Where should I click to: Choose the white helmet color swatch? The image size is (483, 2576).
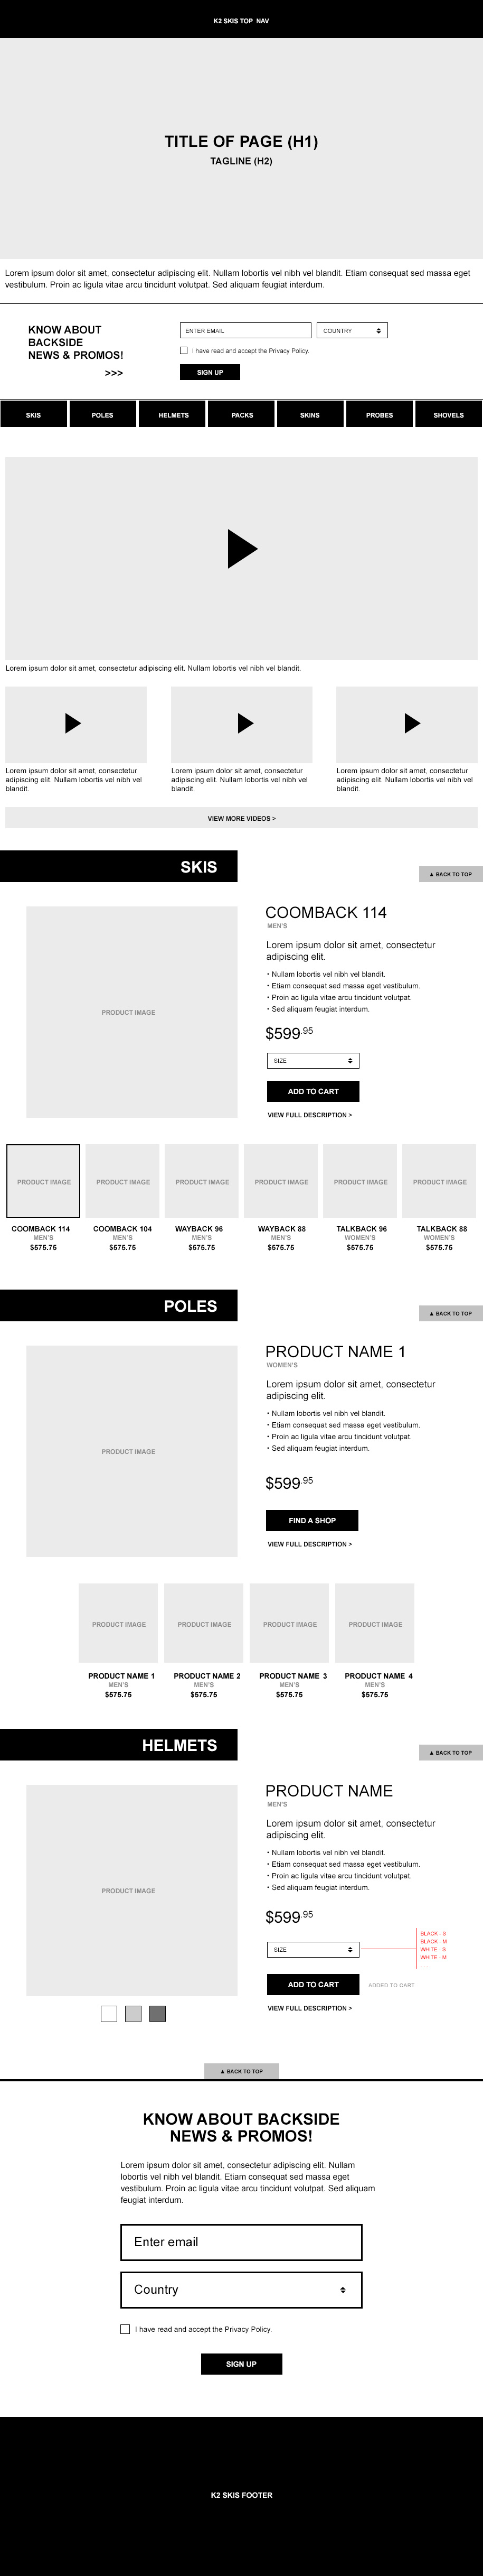[x=109, y=2013]
